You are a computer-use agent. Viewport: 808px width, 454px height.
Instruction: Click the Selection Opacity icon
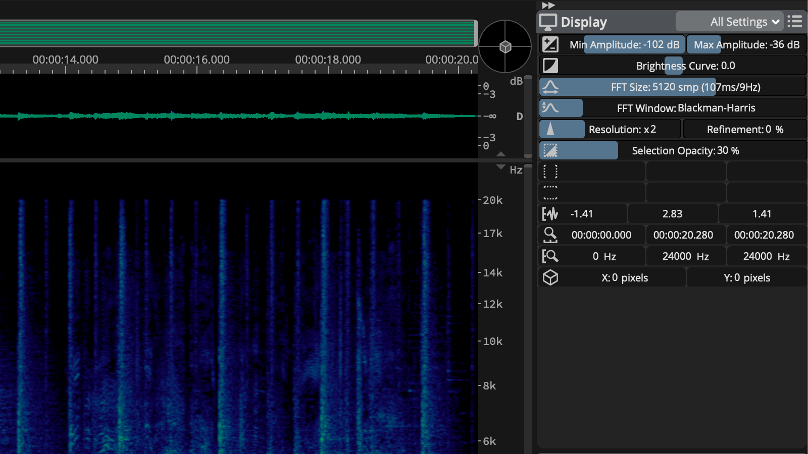[550, 150]
